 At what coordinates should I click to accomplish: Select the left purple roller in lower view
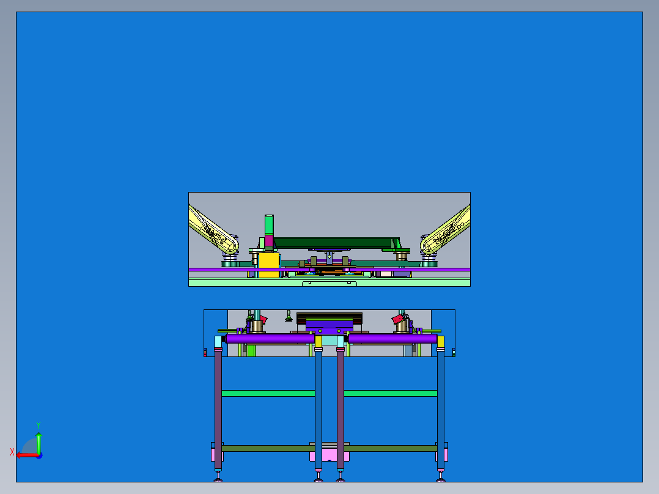(x=270, y=339)
